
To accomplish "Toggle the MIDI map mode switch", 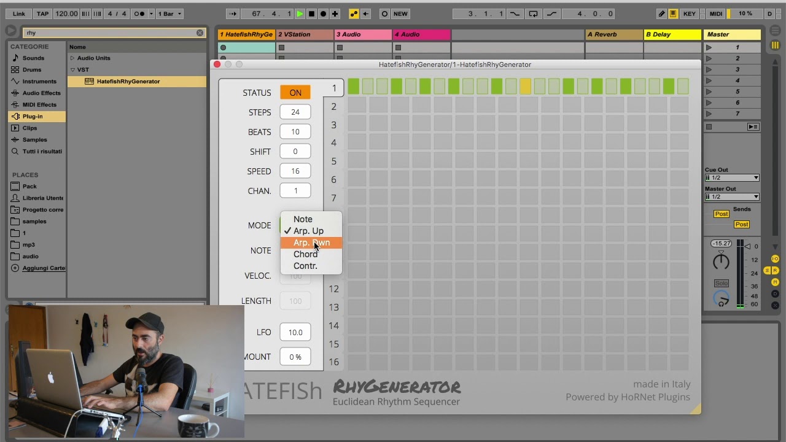I will tap(716, 14).
